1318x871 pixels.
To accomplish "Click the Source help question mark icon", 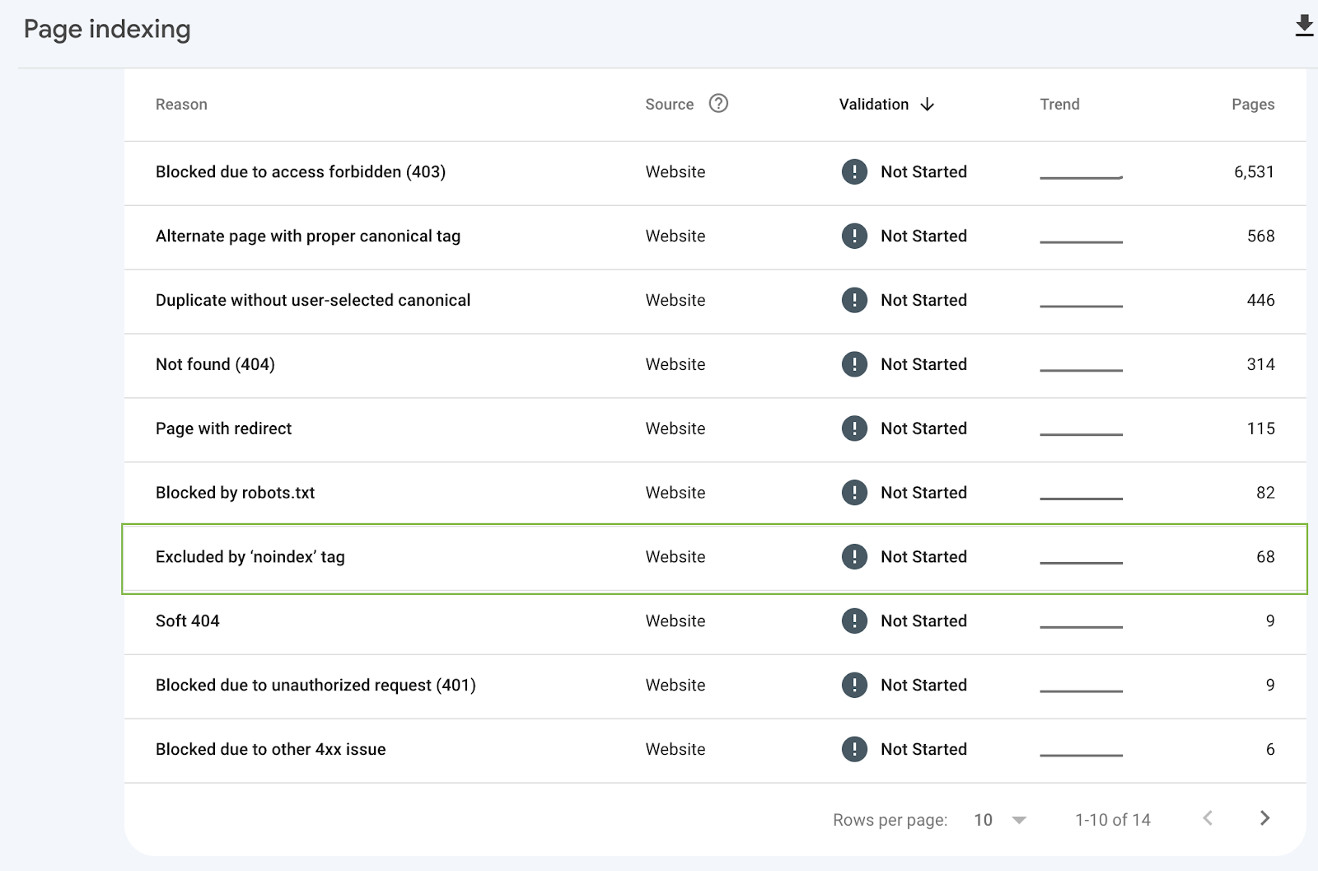I will (x=718, y=104).
